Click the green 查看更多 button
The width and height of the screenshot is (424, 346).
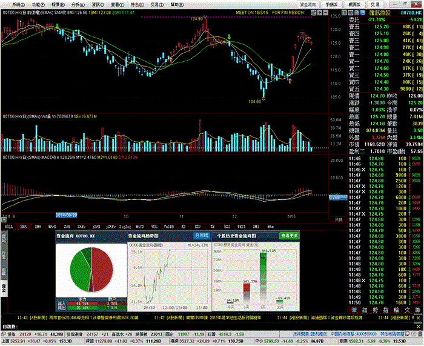(x=290, y=236)
